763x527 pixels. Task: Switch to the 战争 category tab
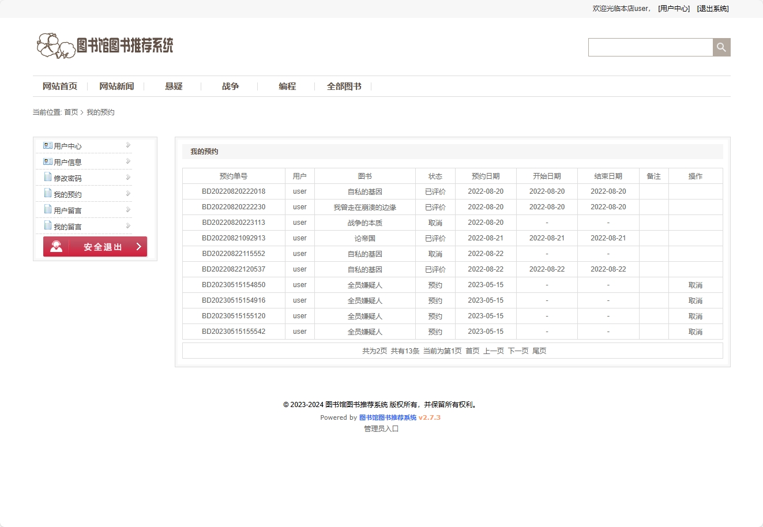click(x=230, y=86)
